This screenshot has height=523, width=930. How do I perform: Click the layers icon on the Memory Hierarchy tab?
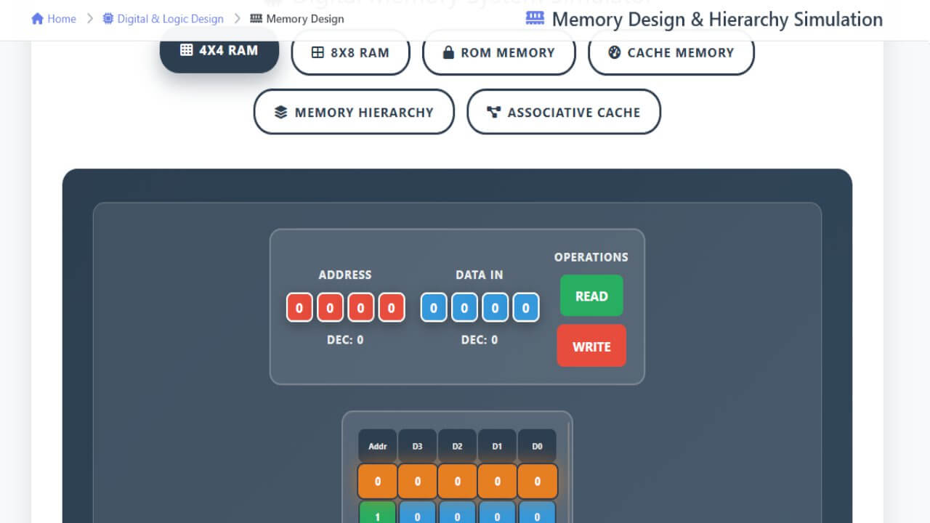click(280, 112)
